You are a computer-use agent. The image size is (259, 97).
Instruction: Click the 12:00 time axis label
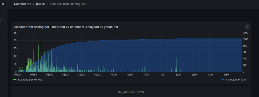(x=178, y=75)
